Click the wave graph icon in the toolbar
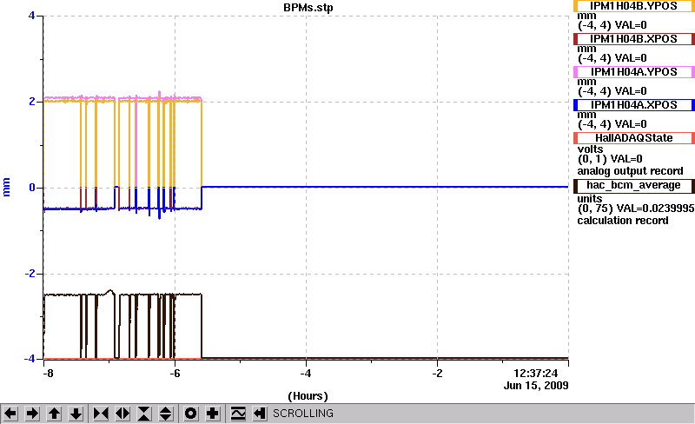Image resolution: width=695 pixels, height=424 pixels. (x=238, y=414)
